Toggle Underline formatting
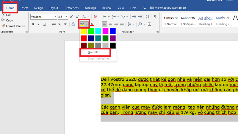The height and width of the screenshot is (134, 238). [x=44, y=24]
